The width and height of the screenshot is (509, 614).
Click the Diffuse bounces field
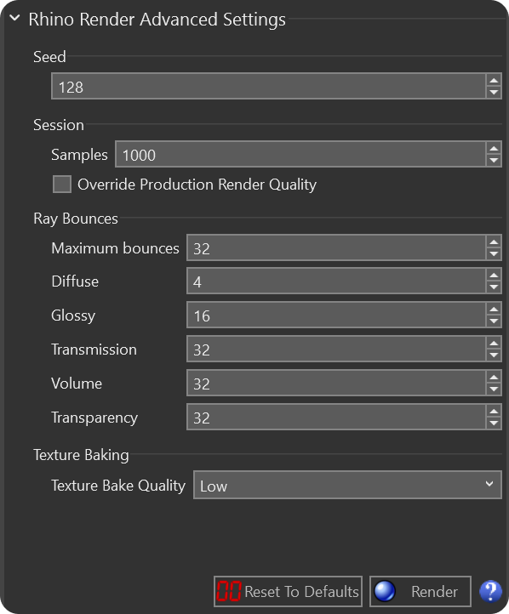click(x=336, y=281)
